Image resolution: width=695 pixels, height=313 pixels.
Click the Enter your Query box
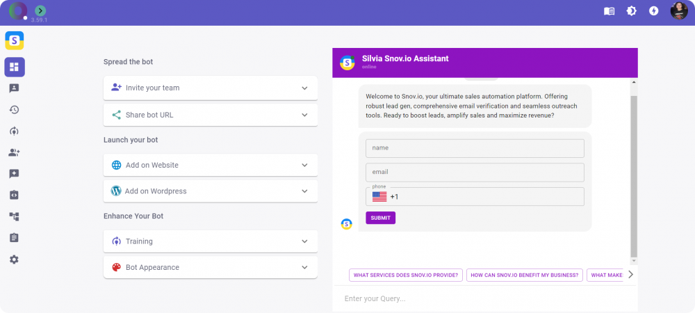485,299
